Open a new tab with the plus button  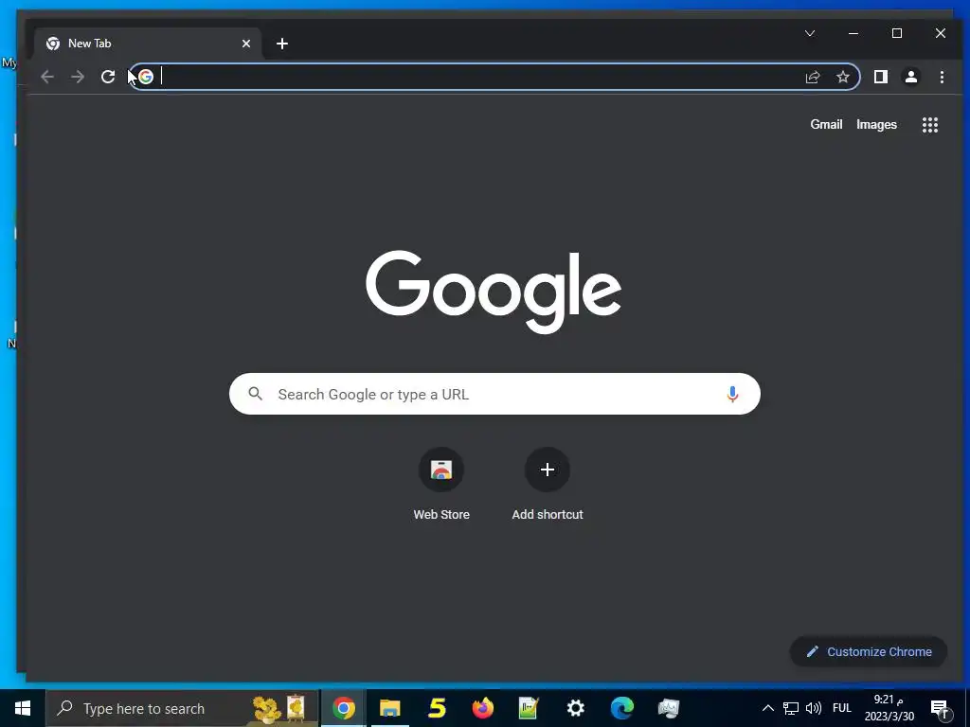[282, 44]
